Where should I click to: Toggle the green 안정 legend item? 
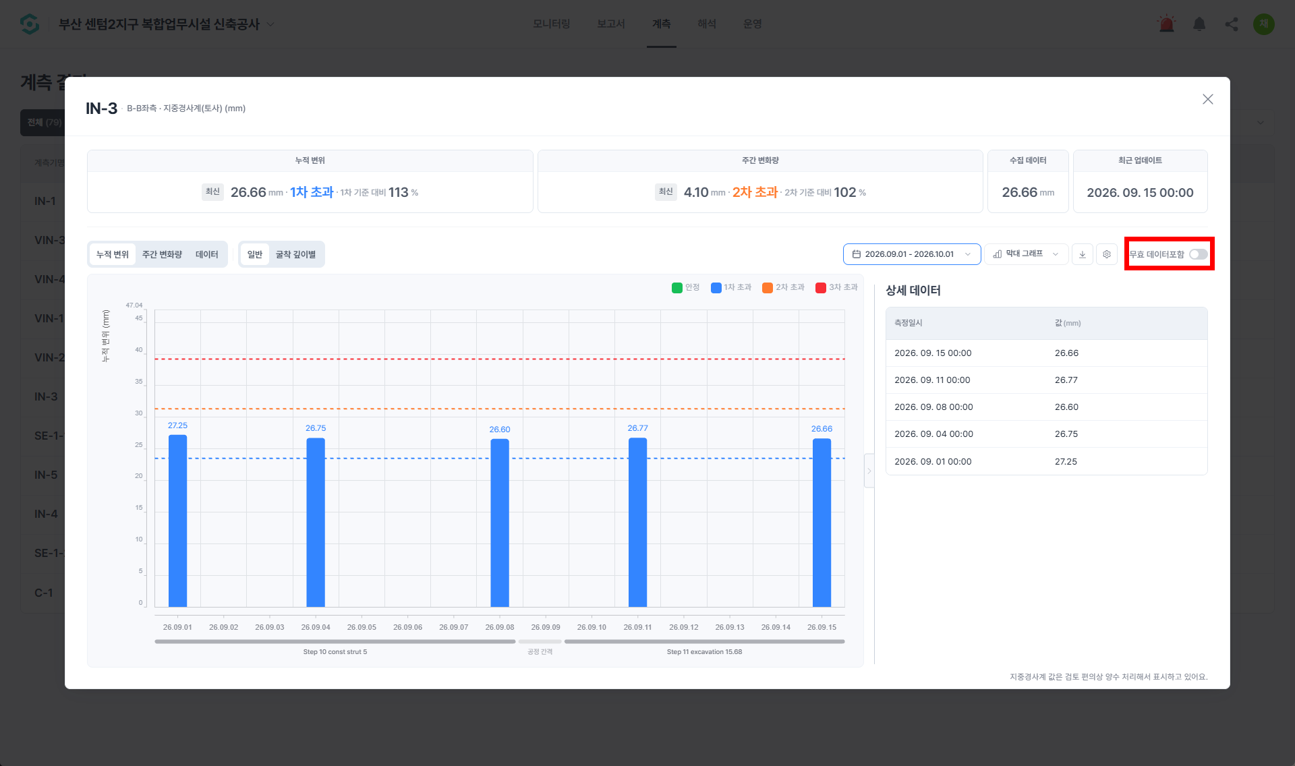[x=686, y=287]
